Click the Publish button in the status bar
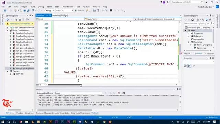 (212, 117)
